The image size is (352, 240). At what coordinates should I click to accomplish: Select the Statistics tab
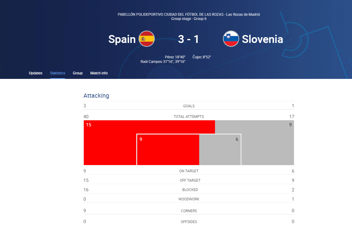tap(57, 73)
